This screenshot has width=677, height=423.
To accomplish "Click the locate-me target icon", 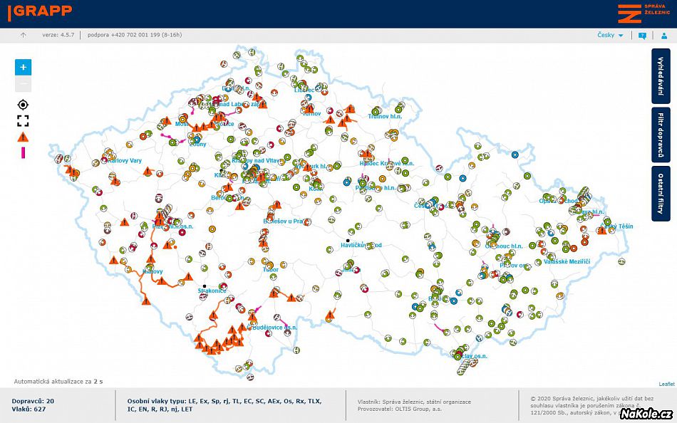I will pyautogui.click(x=23, y=104).
